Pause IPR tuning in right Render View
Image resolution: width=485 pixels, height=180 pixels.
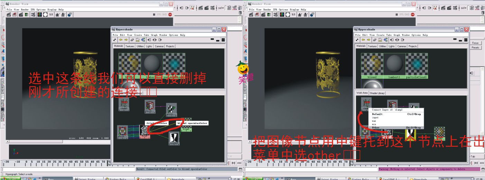397,15
